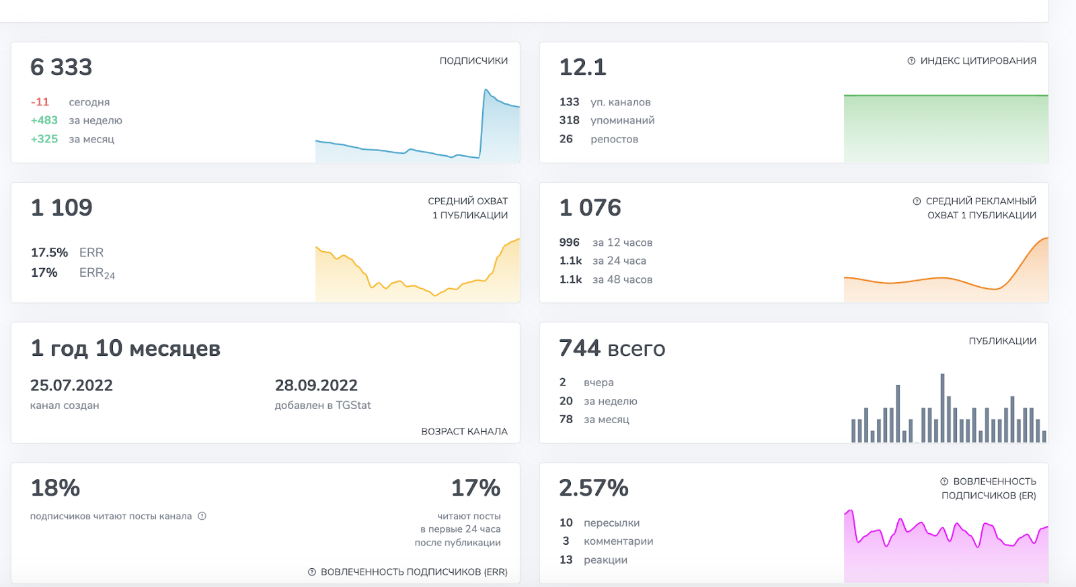The height and width of the screenshot is (587, 1076).
Task: Click 2 вчера row
Action: pos(586,382)
